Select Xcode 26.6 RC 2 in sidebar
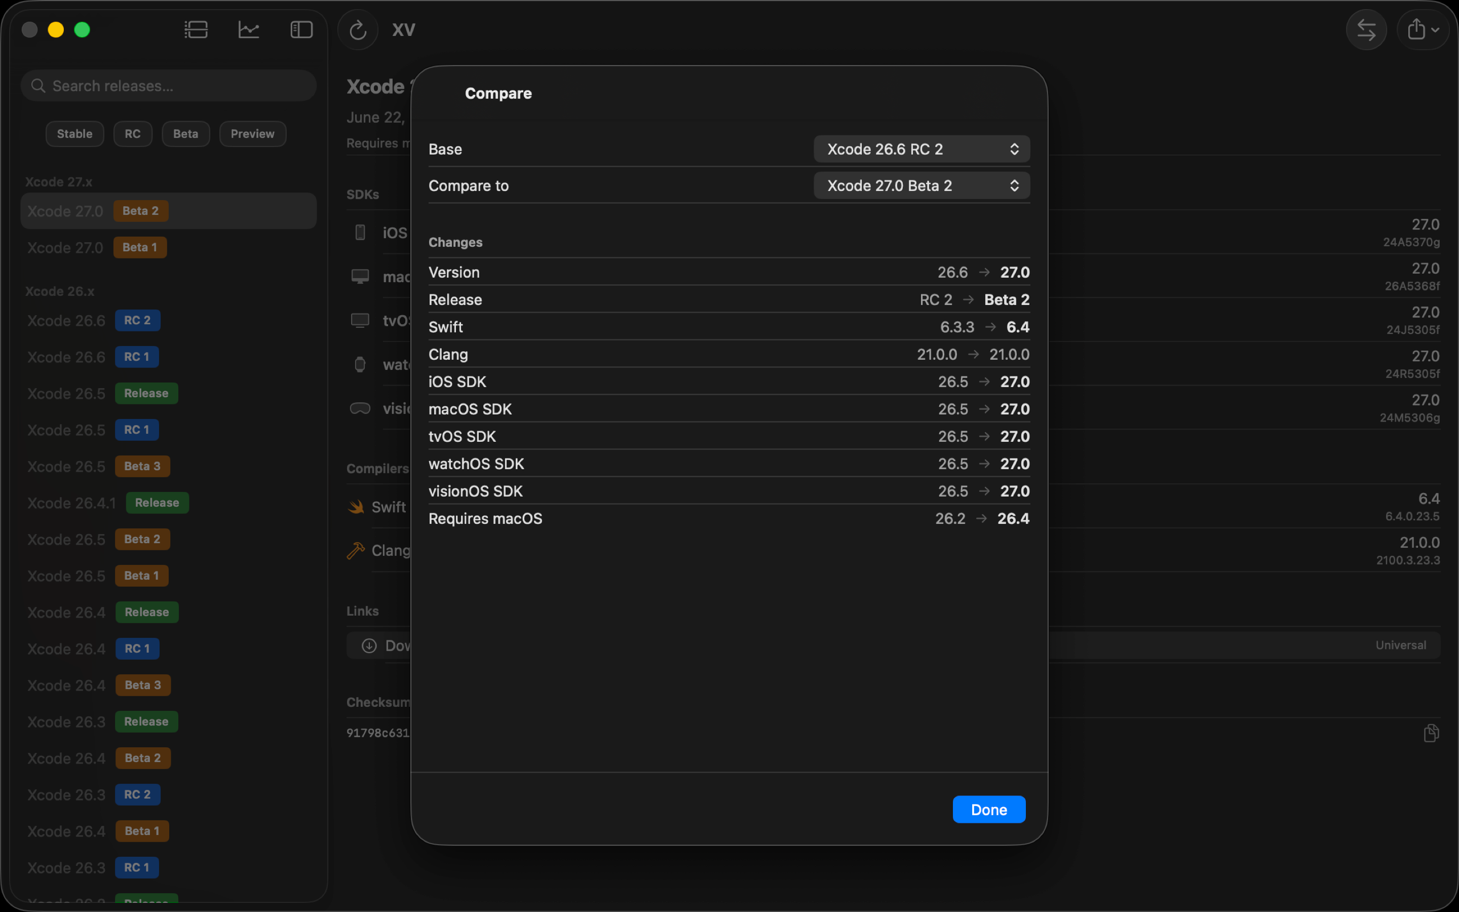Viewport: 1459px width, 912px height. [x=168, y=320]
